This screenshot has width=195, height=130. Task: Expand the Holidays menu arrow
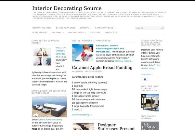tap(63, 33)
